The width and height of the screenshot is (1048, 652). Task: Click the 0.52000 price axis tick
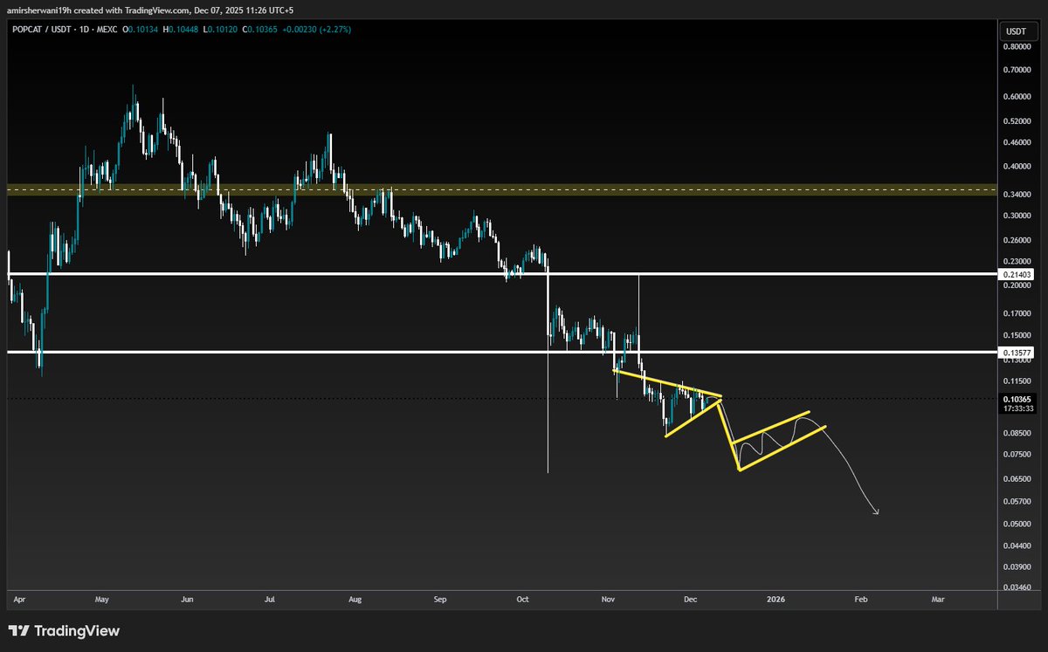[x=1016, y=120]
